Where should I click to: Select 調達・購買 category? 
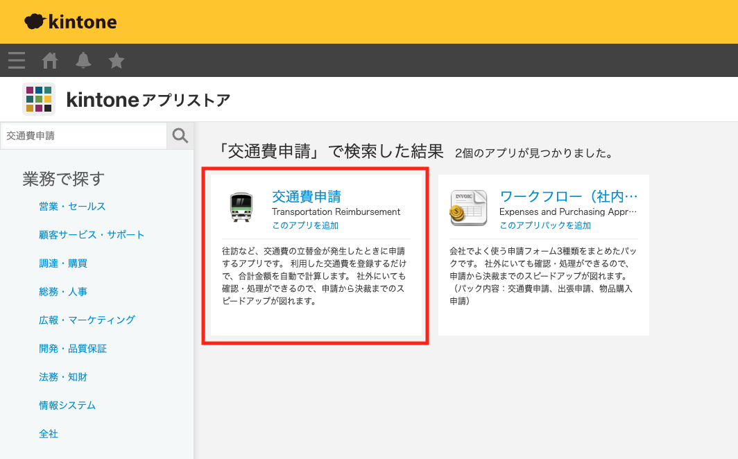coord(63,263)
